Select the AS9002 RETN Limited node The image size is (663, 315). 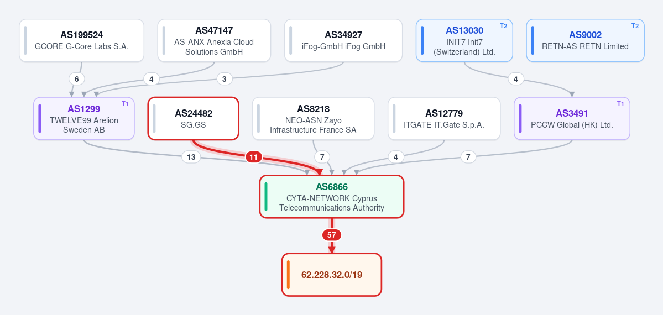point(585,40)
